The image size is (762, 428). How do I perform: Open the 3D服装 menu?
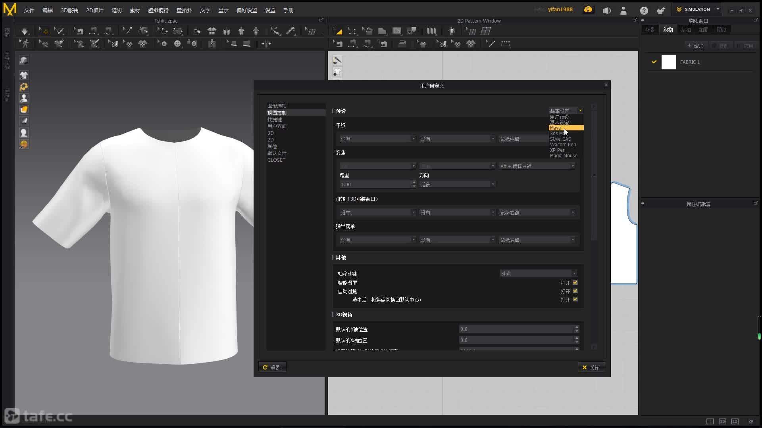(69, 10)
